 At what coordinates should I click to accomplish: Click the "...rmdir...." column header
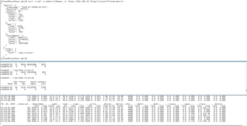pyautogui.click(x=156, y=104)
